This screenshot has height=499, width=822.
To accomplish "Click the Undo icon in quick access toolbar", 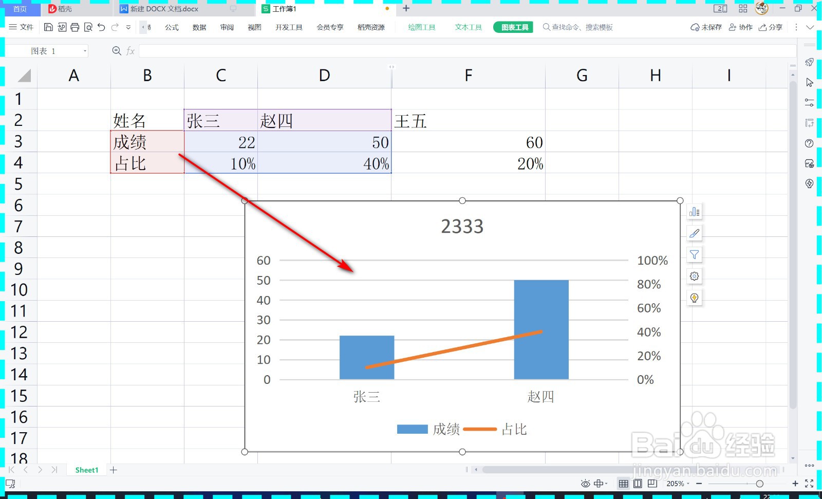I will pos(101,27).
